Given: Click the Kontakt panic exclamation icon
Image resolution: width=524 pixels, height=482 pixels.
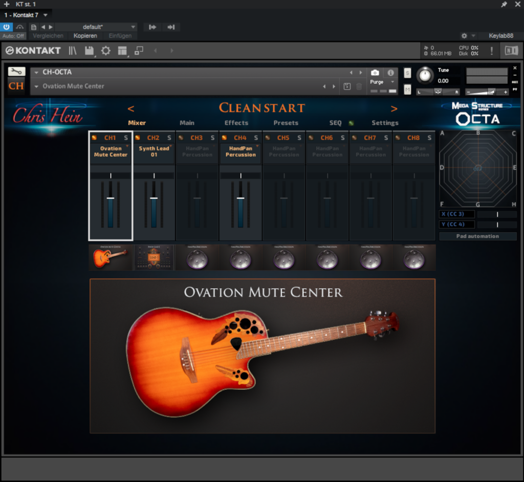Looking at the screenshot, I should [x=492, y=51].
